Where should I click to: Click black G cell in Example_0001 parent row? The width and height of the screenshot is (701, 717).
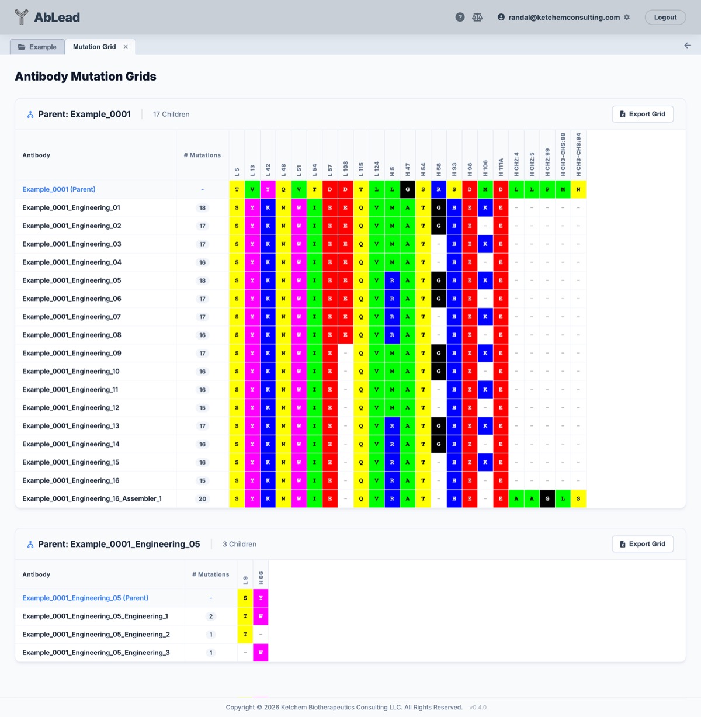point(408,189)
